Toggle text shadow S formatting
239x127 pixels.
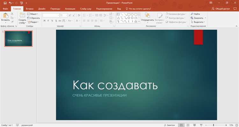[x=56, y=21]
